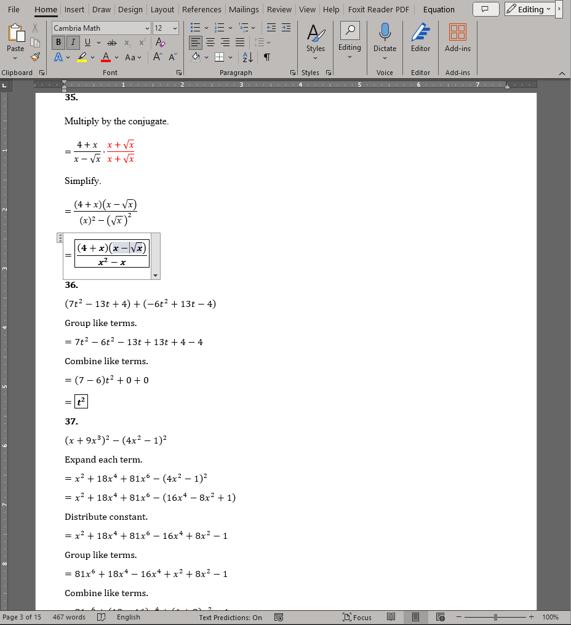This screenshot has width=571, height=625.
Task: Switch to Web Layout view
Action: tap(440, 617)
